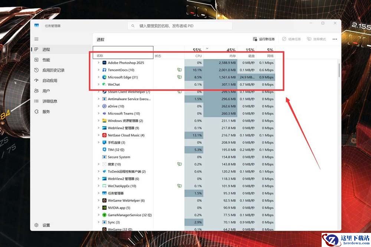
Task: Open the 进程 tab in sidebar
Action: [x=61, y=49]
